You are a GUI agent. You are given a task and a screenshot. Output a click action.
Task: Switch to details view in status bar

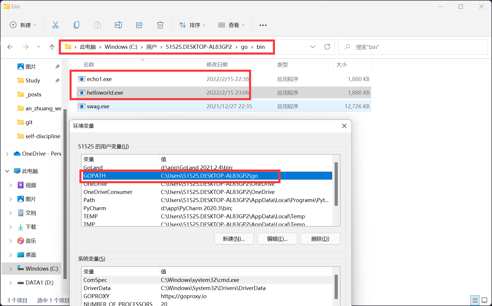pos(475,300)
